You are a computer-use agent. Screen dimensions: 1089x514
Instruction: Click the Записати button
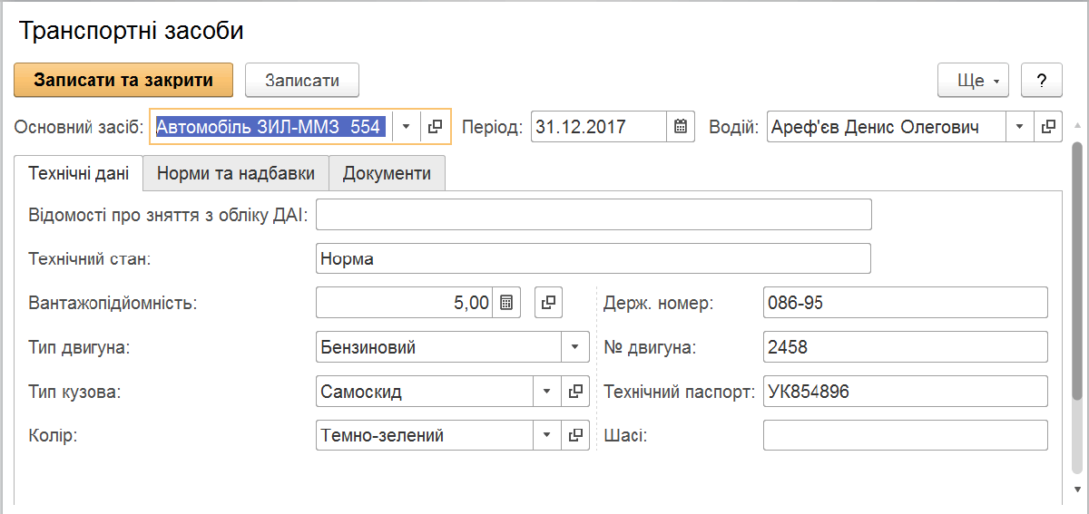302,80
